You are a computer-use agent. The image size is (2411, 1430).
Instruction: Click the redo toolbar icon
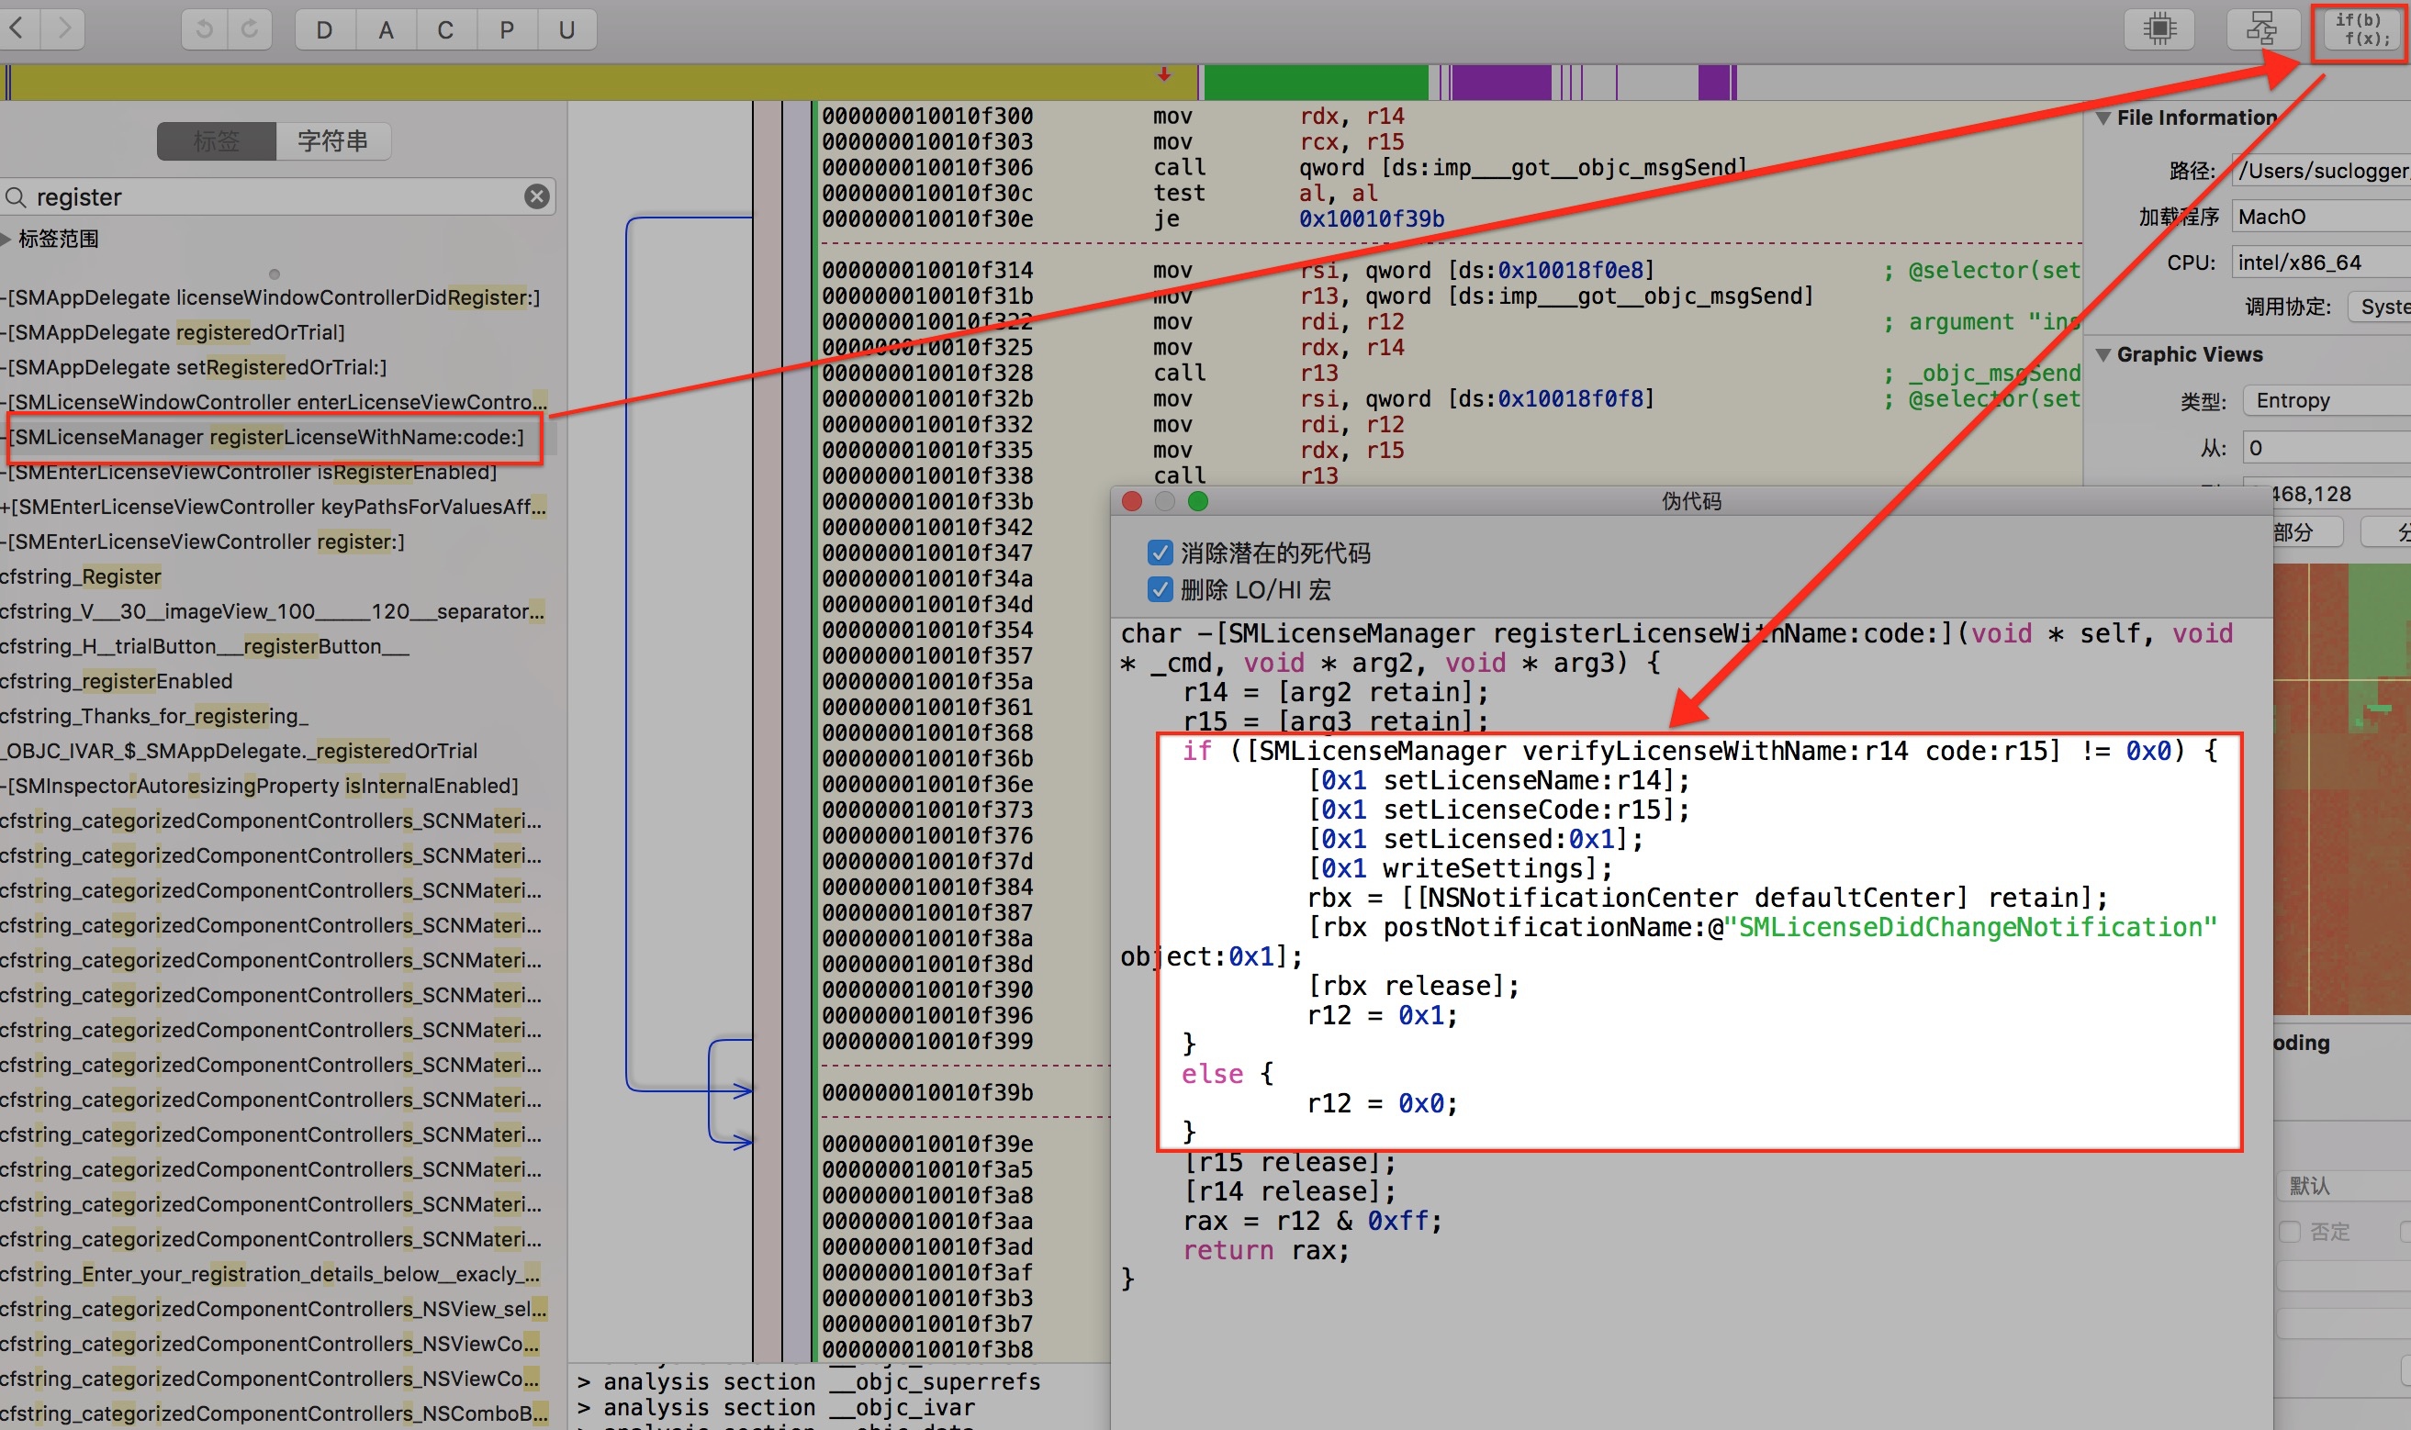click(x=250, y=28)
